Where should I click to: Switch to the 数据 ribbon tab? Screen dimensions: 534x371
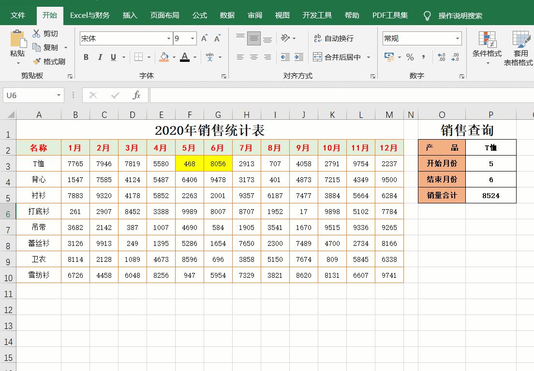[x=226, y=15]
